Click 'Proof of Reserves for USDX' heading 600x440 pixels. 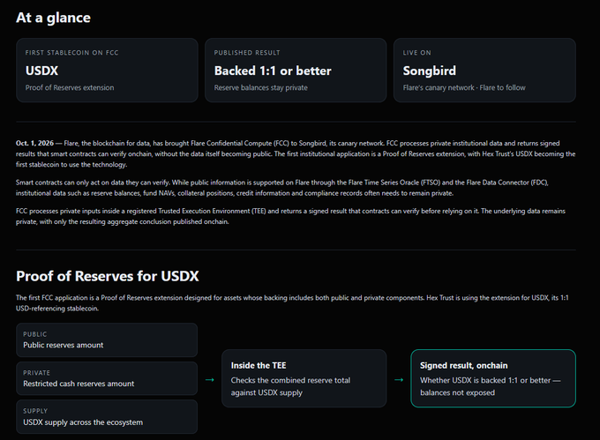(x=108, y=276)
